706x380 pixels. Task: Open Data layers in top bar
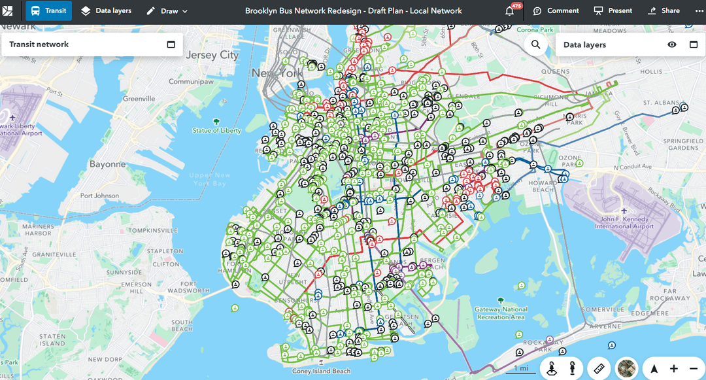coord(106,11)
